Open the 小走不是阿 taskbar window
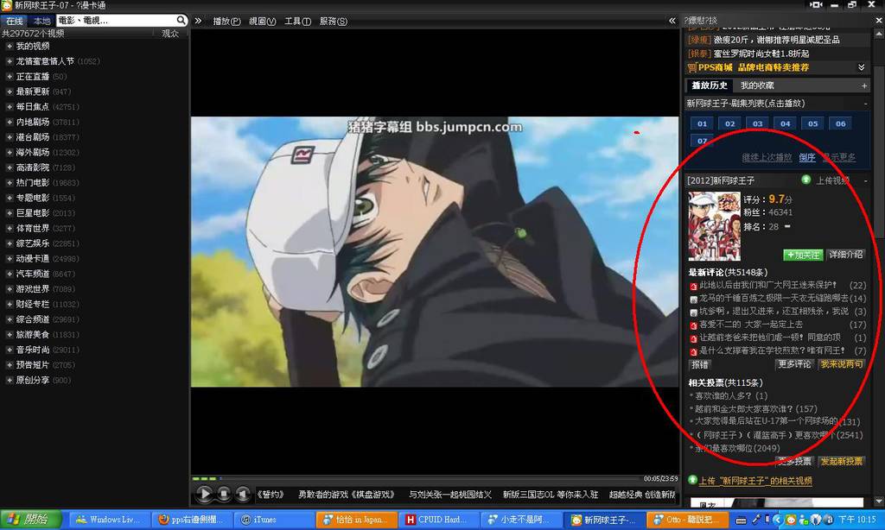Image resolution: width=885 pixels, height=530 pixels. (x=520, y=520)
